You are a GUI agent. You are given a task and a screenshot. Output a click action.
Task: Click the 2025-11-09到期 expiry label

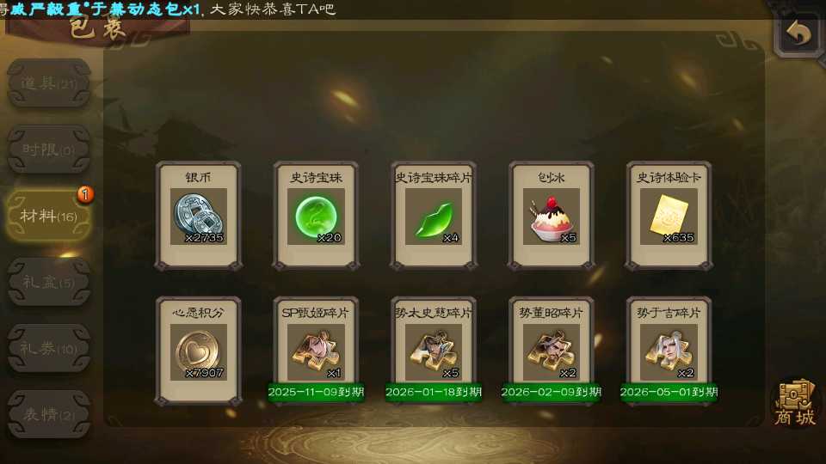(x=316, y=392)
